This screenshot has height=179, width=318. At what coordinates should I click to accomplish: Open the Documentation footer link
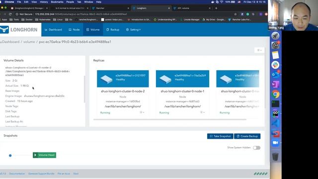tap(17, 174)
